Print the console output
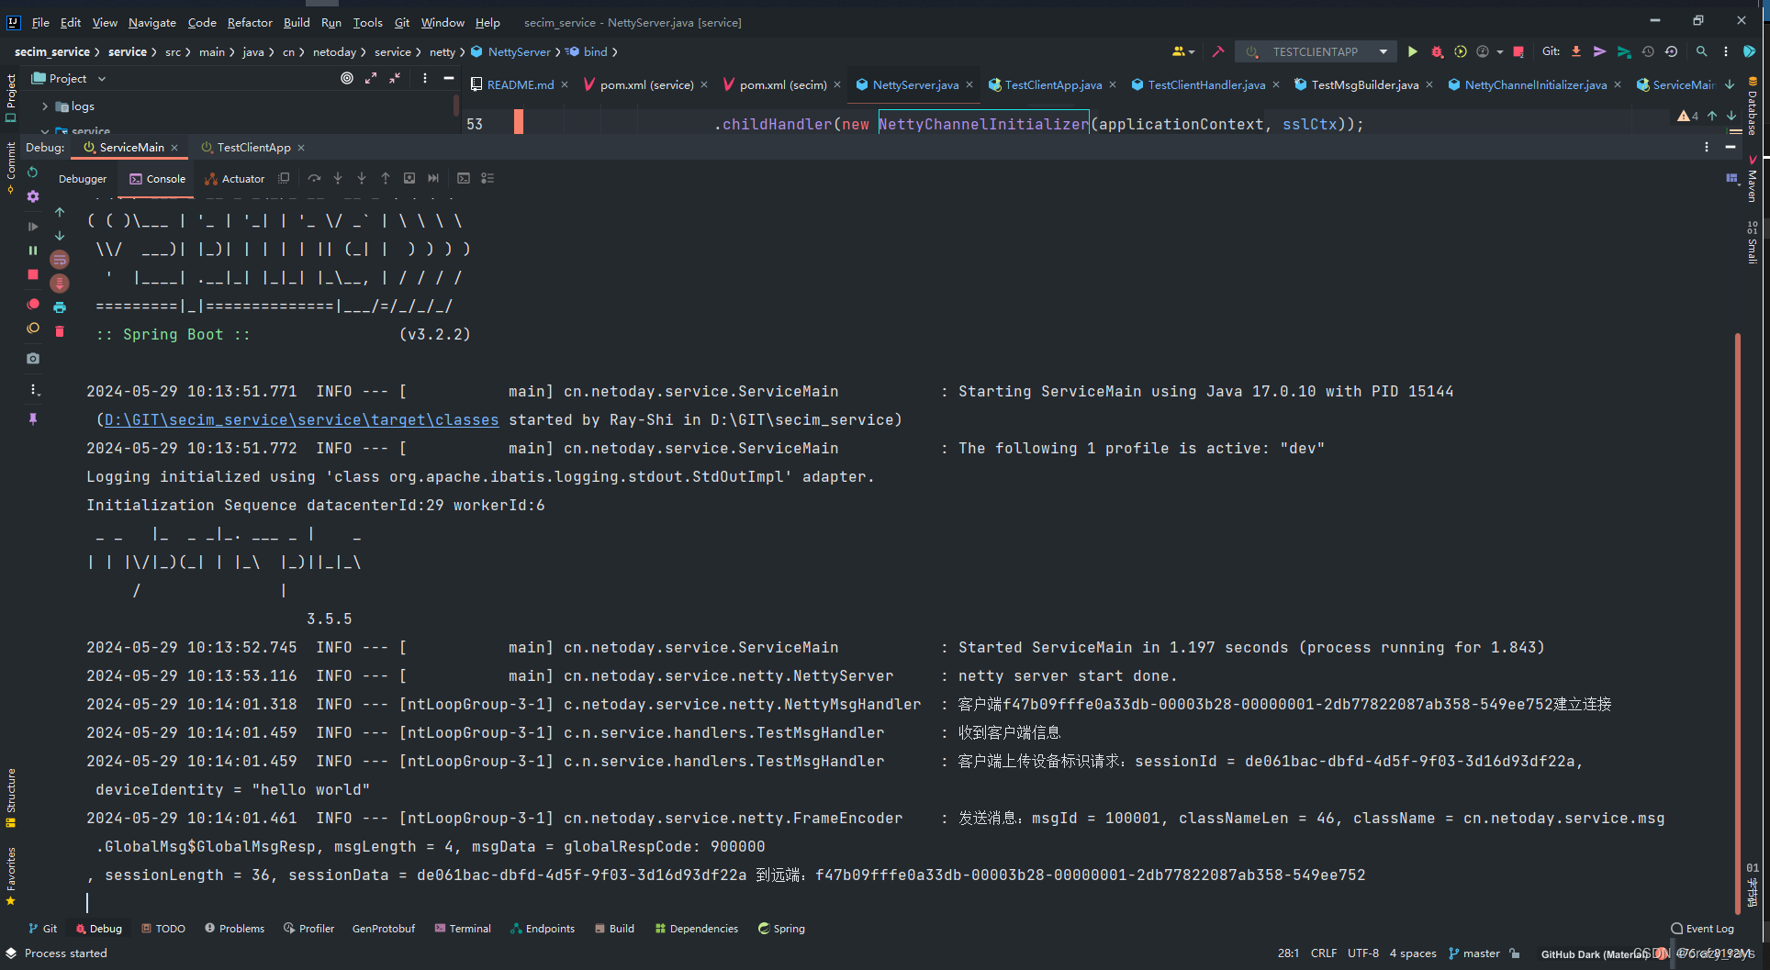 pos(60,307)
